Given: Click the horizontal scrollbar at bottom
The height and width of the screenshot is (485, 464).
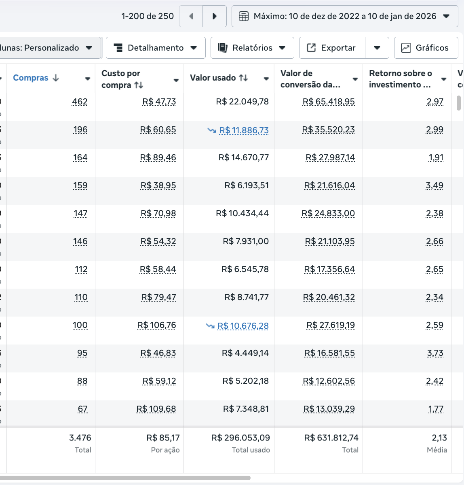Looking at the screenshot, I should pos(125,478).
